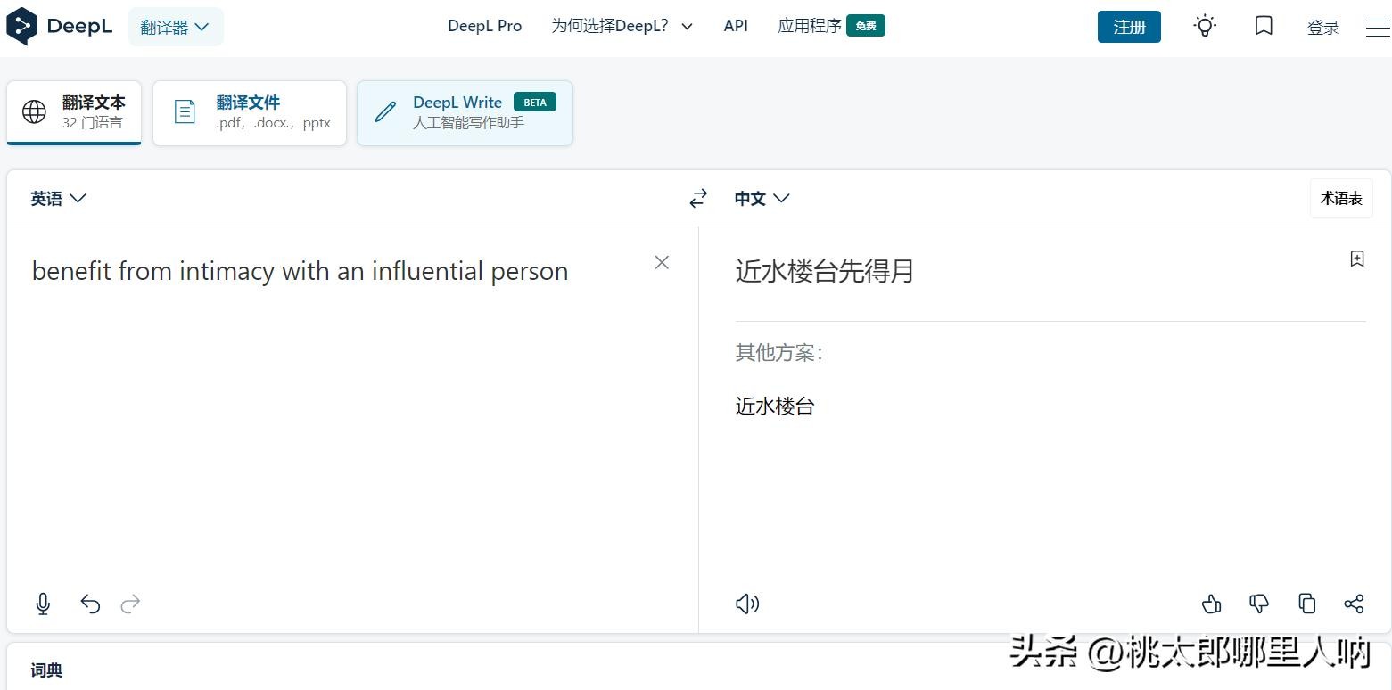Viewport: 1392px width, 690px height.
Task: Toggle the lightbulb theme icon
Action: point(1205,26)
